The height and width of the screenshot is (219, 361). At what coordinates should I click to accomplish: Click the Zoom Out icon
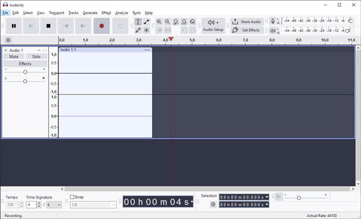click(x=167, y=22)
